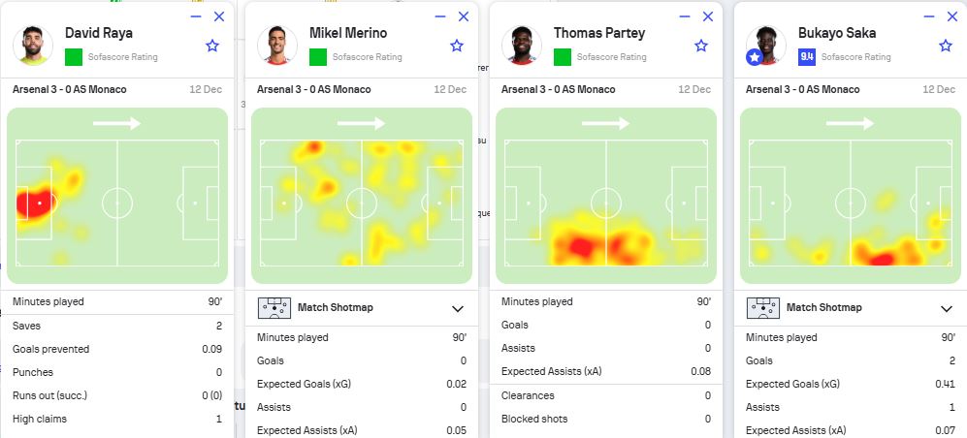Screen dimensions: 967x438
Task: Open Arsenal 3 - 0 AS Monaco in Raya card
Action: click(69, 89)
